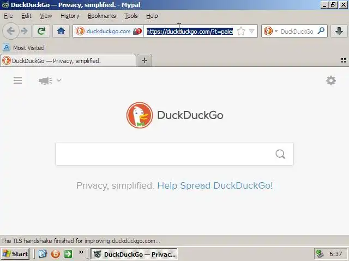Expand hidden quick launch items chevron
This screenshot has height=261, width=349.
tap(81, 252)
